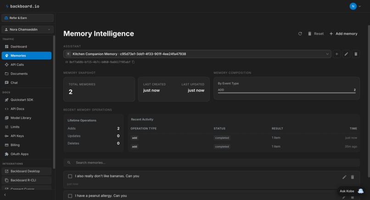Image resolution: width=370 pixels, height=200 pixels.
Task: Click the sidebar scrollbar
Action: (54, 102)
